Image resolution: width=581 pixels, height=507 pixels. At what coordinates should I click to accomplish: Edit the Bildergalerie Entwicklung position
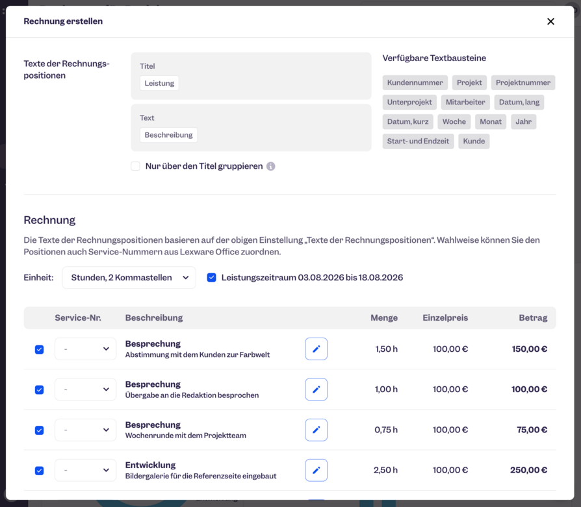coord(316,470)
